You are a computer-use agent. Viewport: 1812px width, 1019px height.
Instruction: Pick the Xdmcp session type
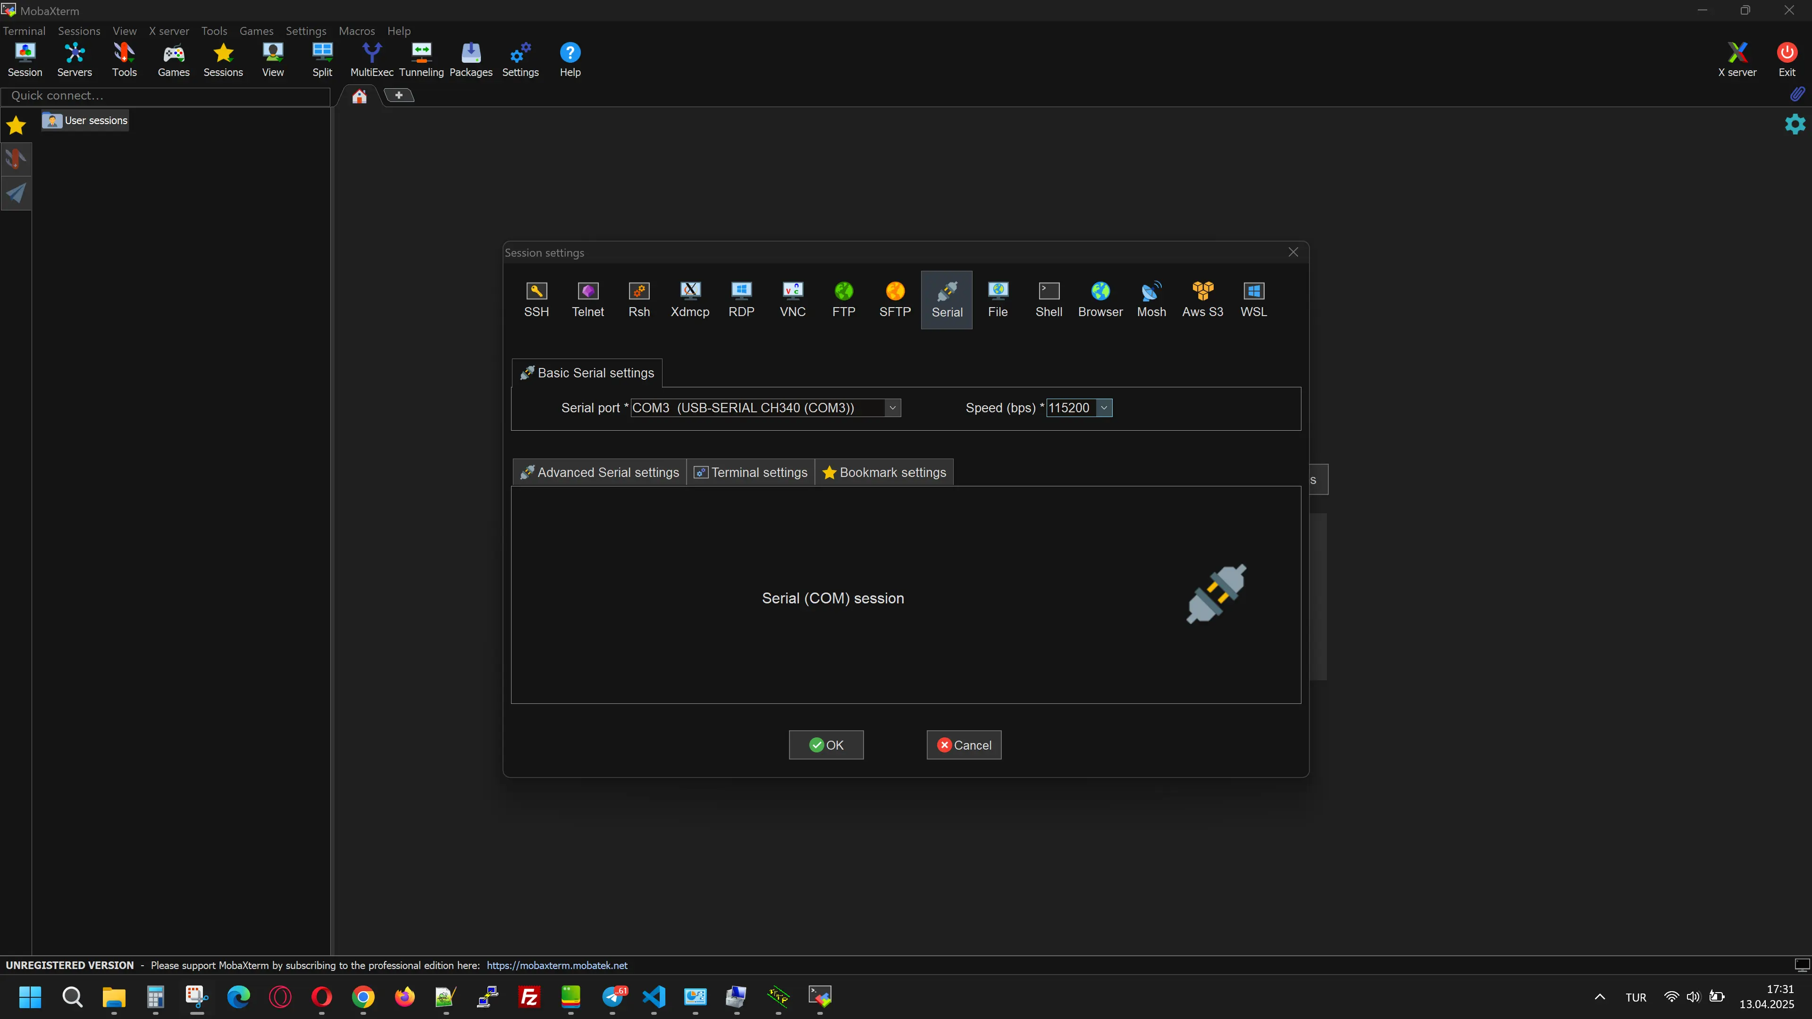click(x=690, y=301)
